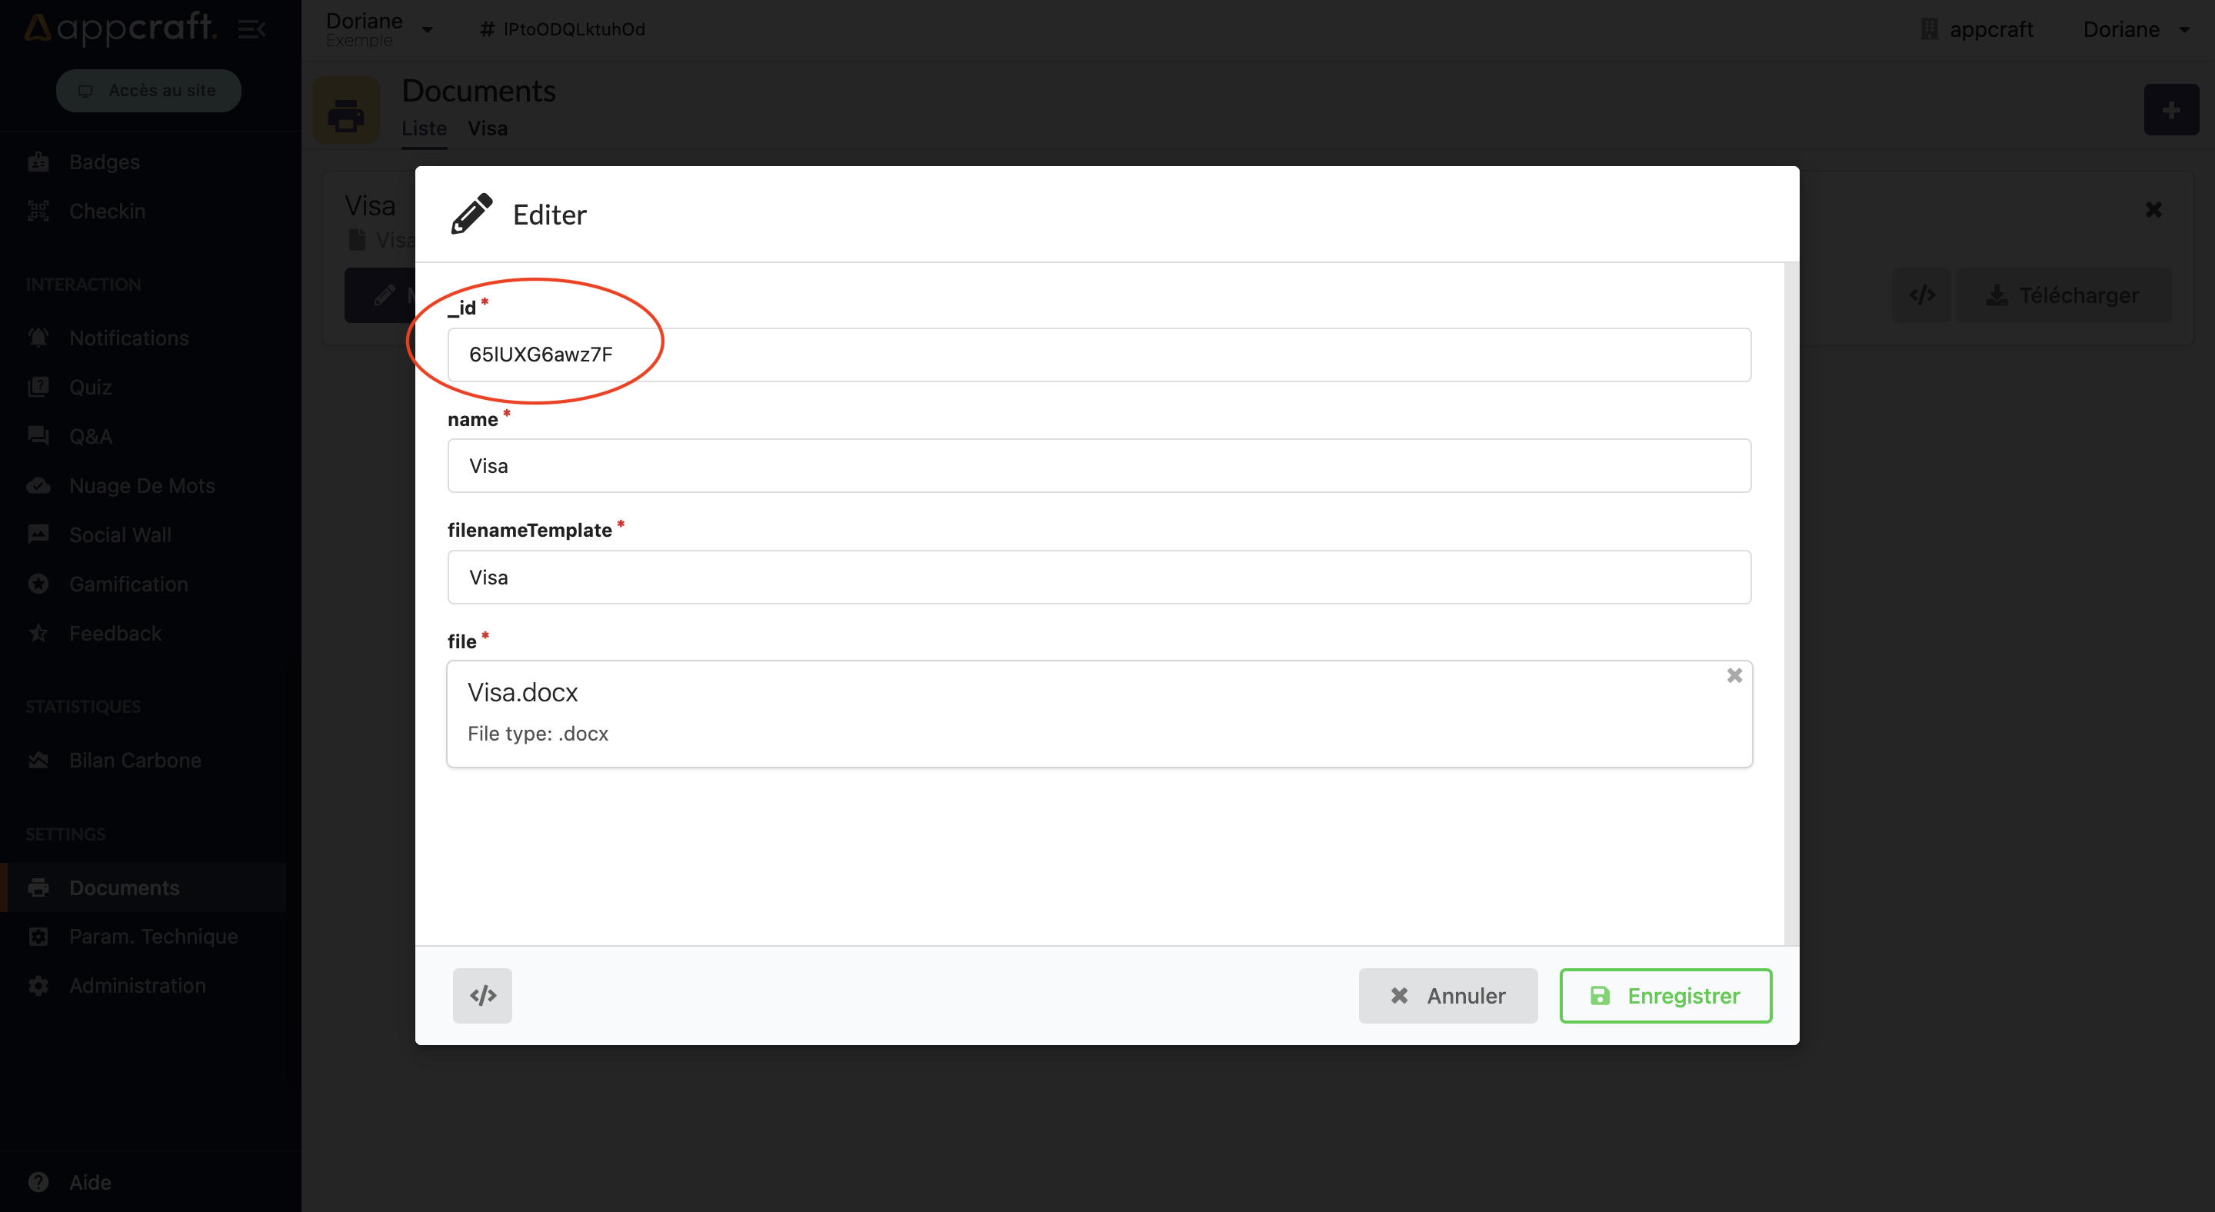Click the filenameTemplate input field

(1098, 576)
